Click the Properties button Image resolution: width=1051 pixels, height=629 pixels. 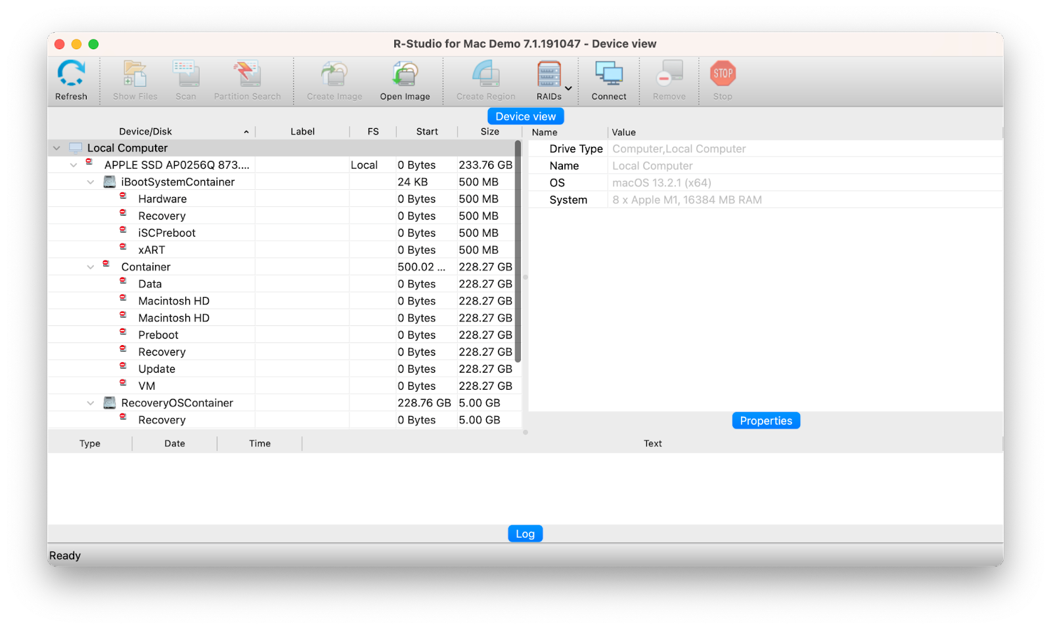pyautogui.click(x=765, y=420)
